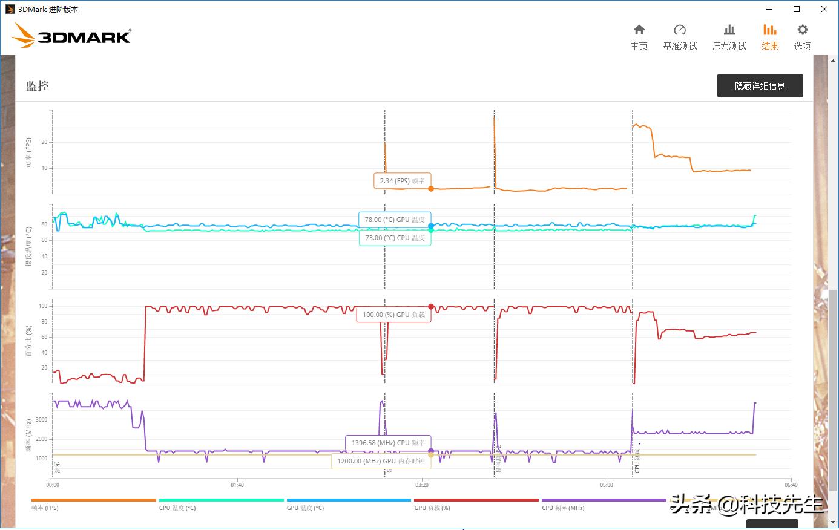This screenshot has width=839, height=530.
Task: Toggle the CPU 温度 (°C) legend entry
Action: (221, 505)
